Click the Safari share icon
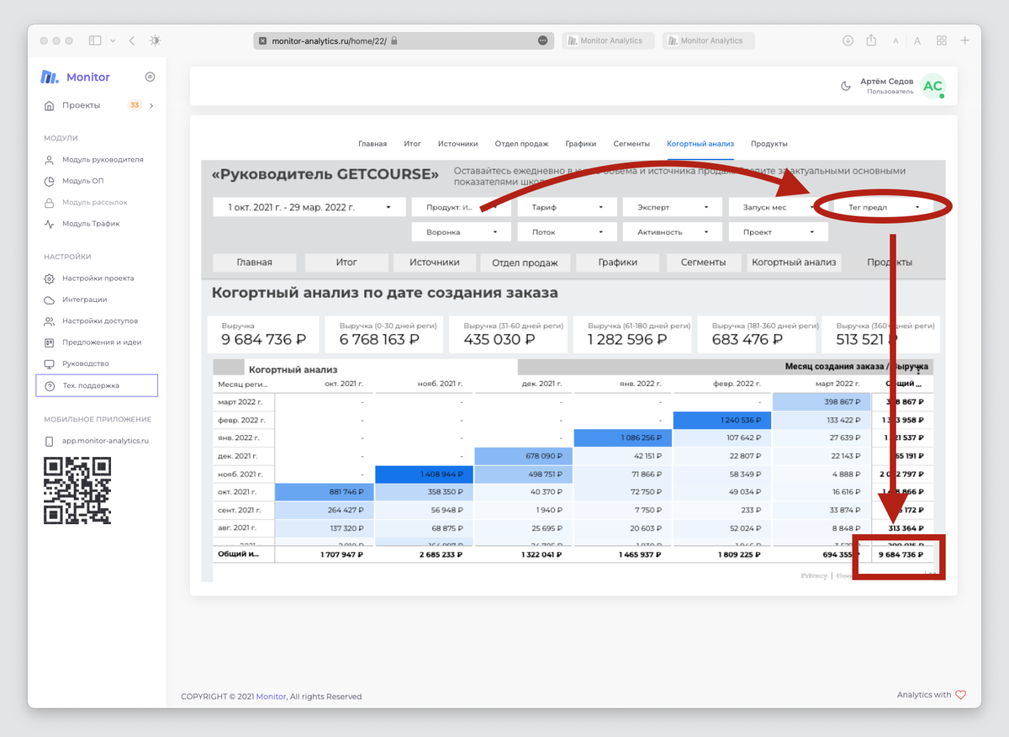The height and width of the screenshot is (737, 1009). click(x=871, y=40)
